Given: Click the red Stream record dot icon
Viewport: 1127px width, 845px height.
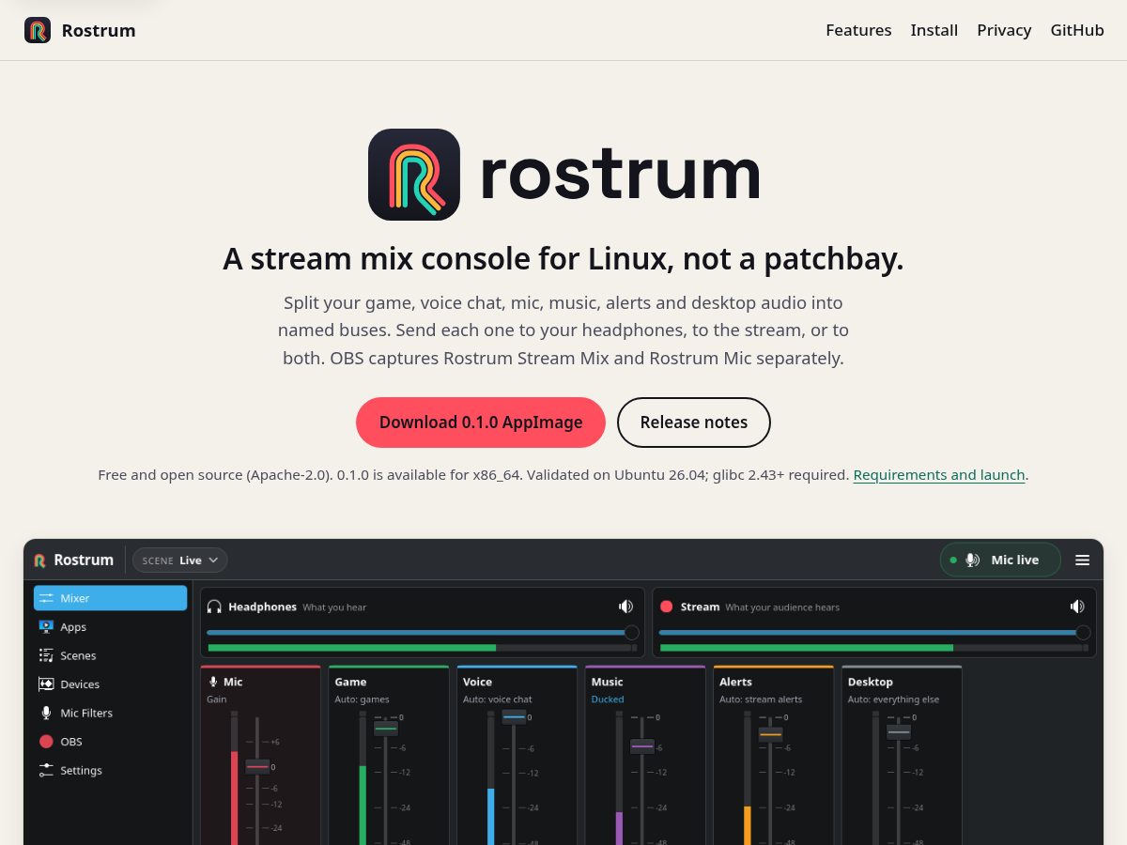Looking at the screenshot, I should pos(667,607).
